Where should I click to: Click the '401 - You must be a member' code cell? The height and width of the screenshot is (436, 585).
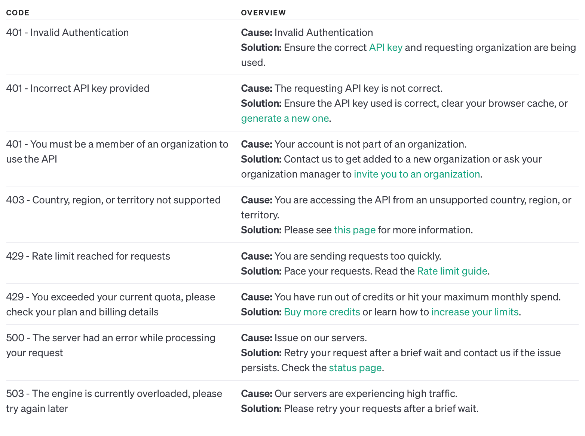pyautogui.click(x=117, y=145)
